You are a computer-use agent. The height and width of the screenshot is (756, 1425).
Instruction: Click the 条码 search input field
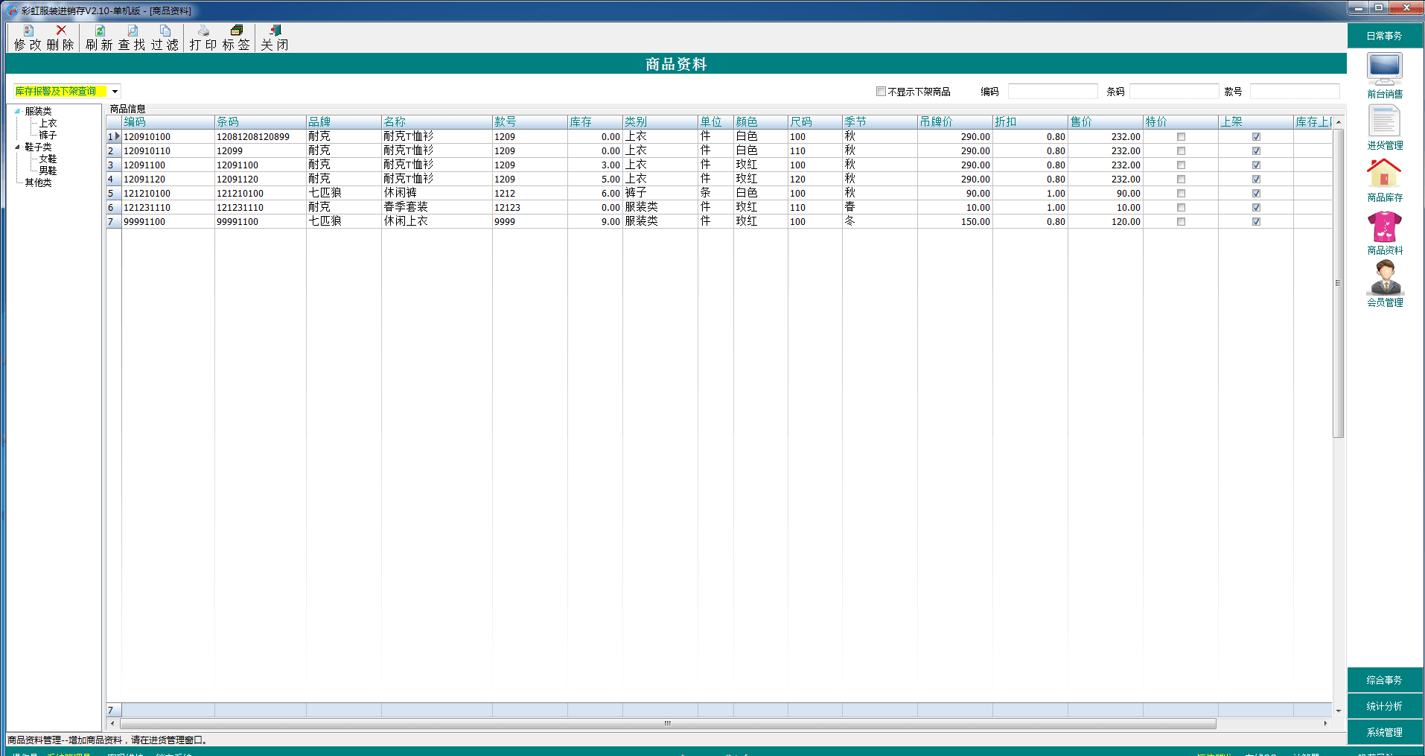pyautogui.click(x=1173, y=92)
